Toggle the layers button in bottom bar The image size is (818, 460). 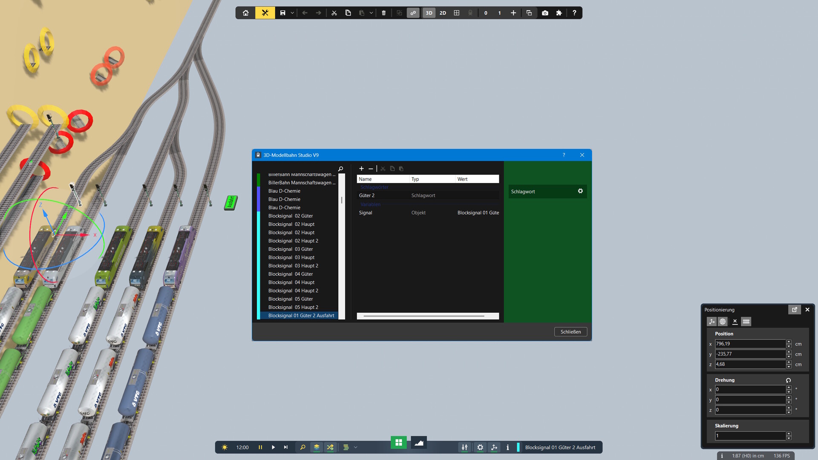[317, 447]
